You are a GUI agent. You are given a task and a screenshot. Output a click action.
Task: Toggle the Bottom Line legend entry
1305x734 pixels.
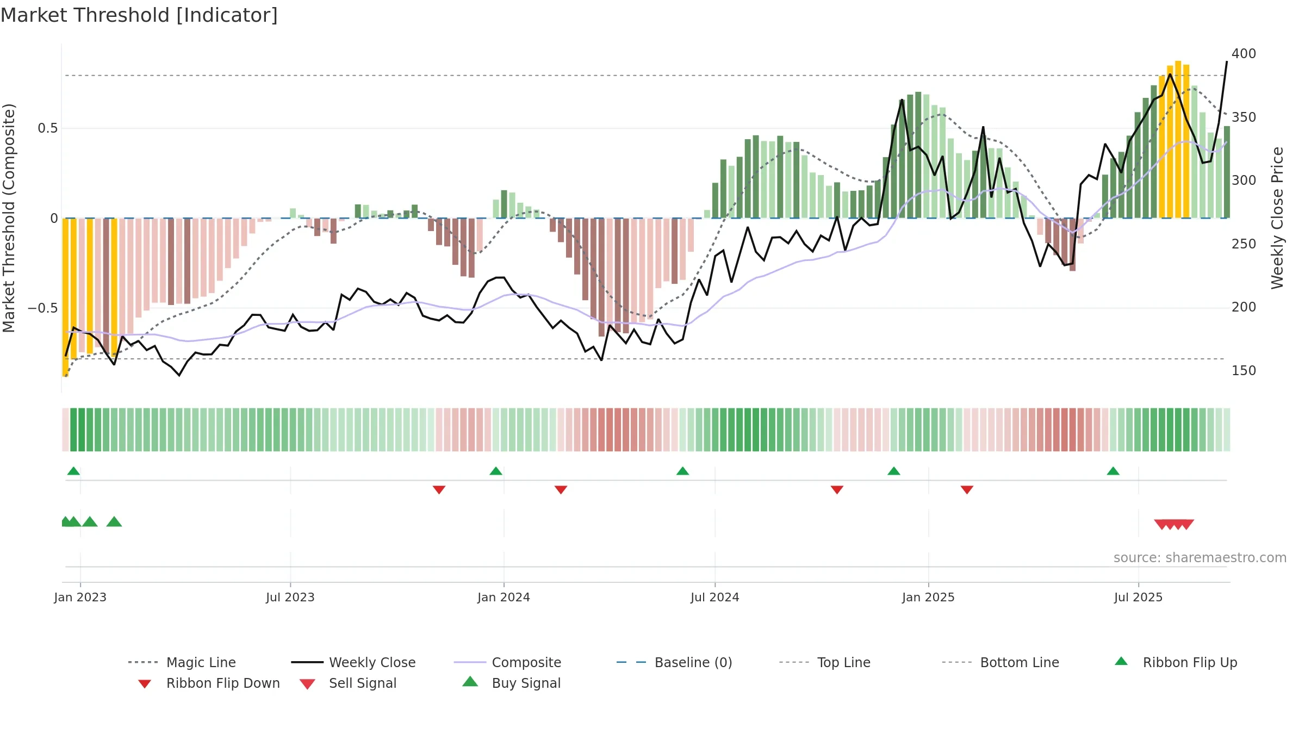[1000, 662]
